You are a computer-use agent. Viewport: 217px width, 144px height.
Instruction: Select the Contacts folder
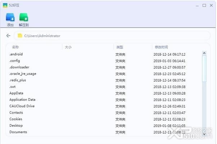[16, 113]
